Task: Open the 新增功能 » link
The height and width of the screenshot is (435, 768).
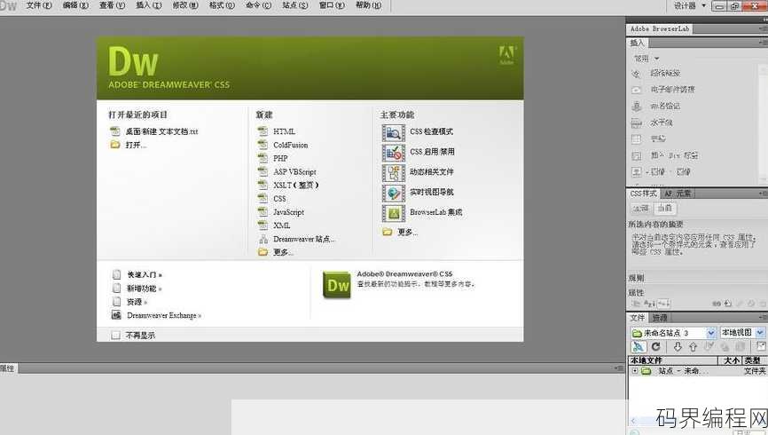Action: [x=145, y=289]
